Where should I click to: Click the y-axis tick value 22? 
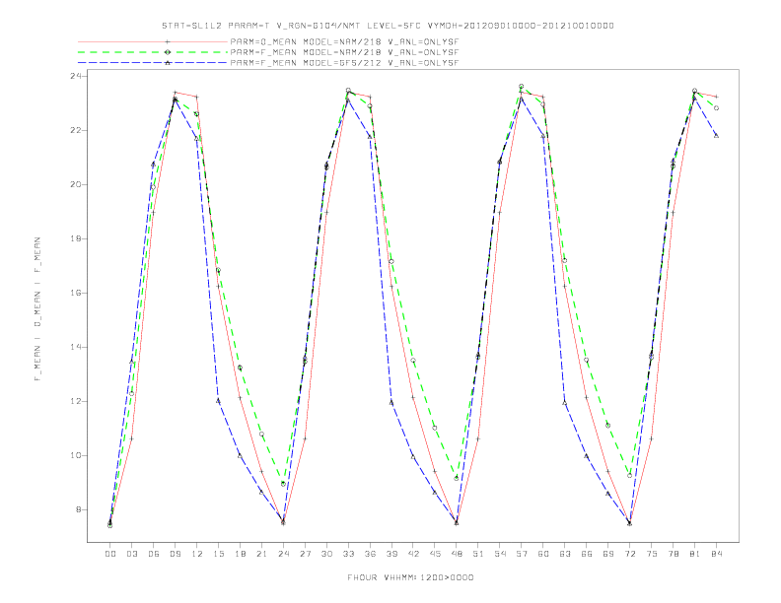77,130
